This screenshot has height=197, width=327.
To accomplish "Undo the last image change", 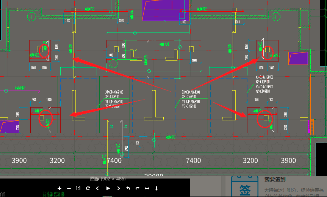I will click(x=128, y=188).
